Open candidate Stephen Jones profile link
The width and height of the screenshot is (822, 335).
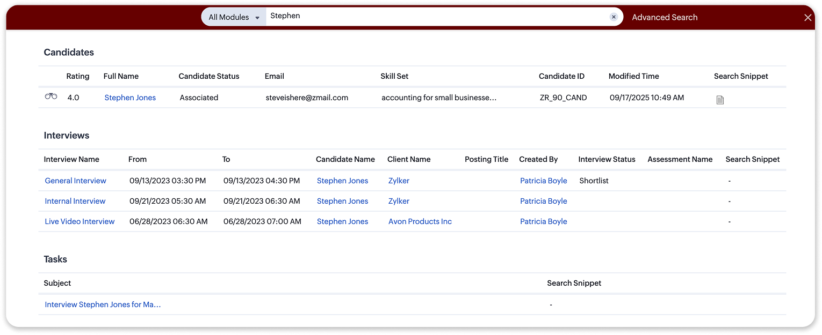pyautogui.click(x=130, y=98)
